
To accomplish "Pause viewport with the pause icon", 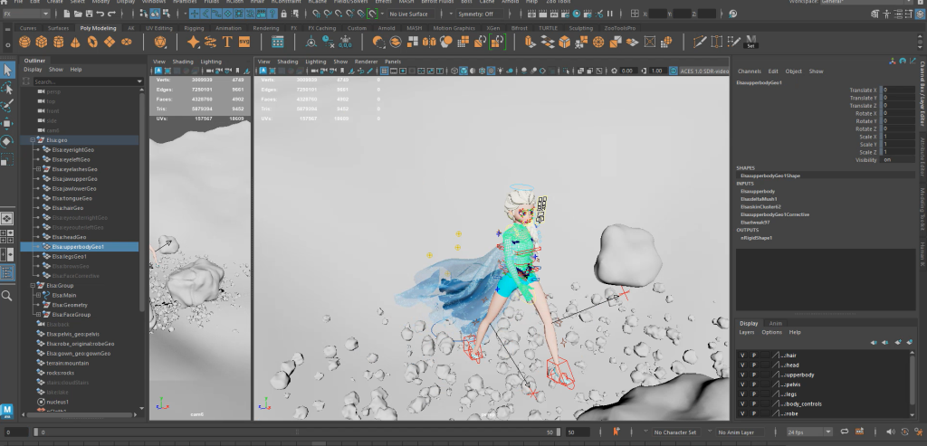I will [610, 14].
